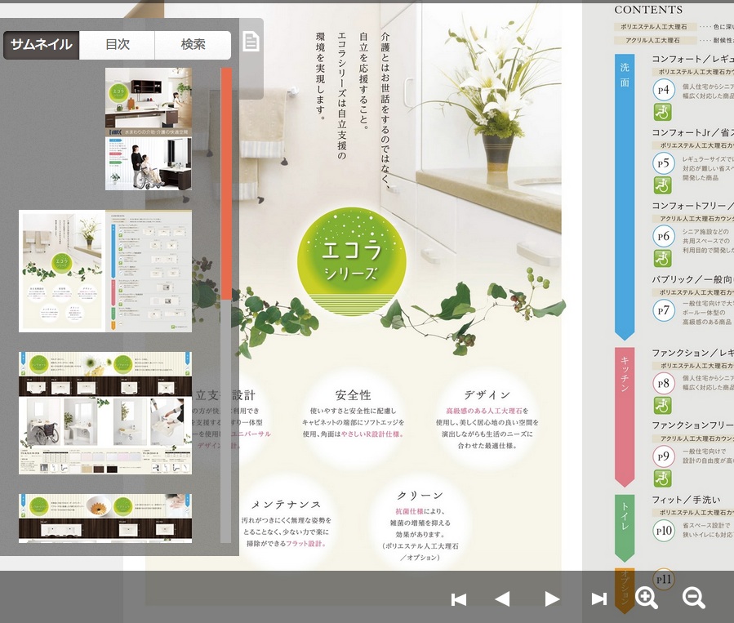Click the CONTENTS heading
734x623 pixels.
point(648,10)
